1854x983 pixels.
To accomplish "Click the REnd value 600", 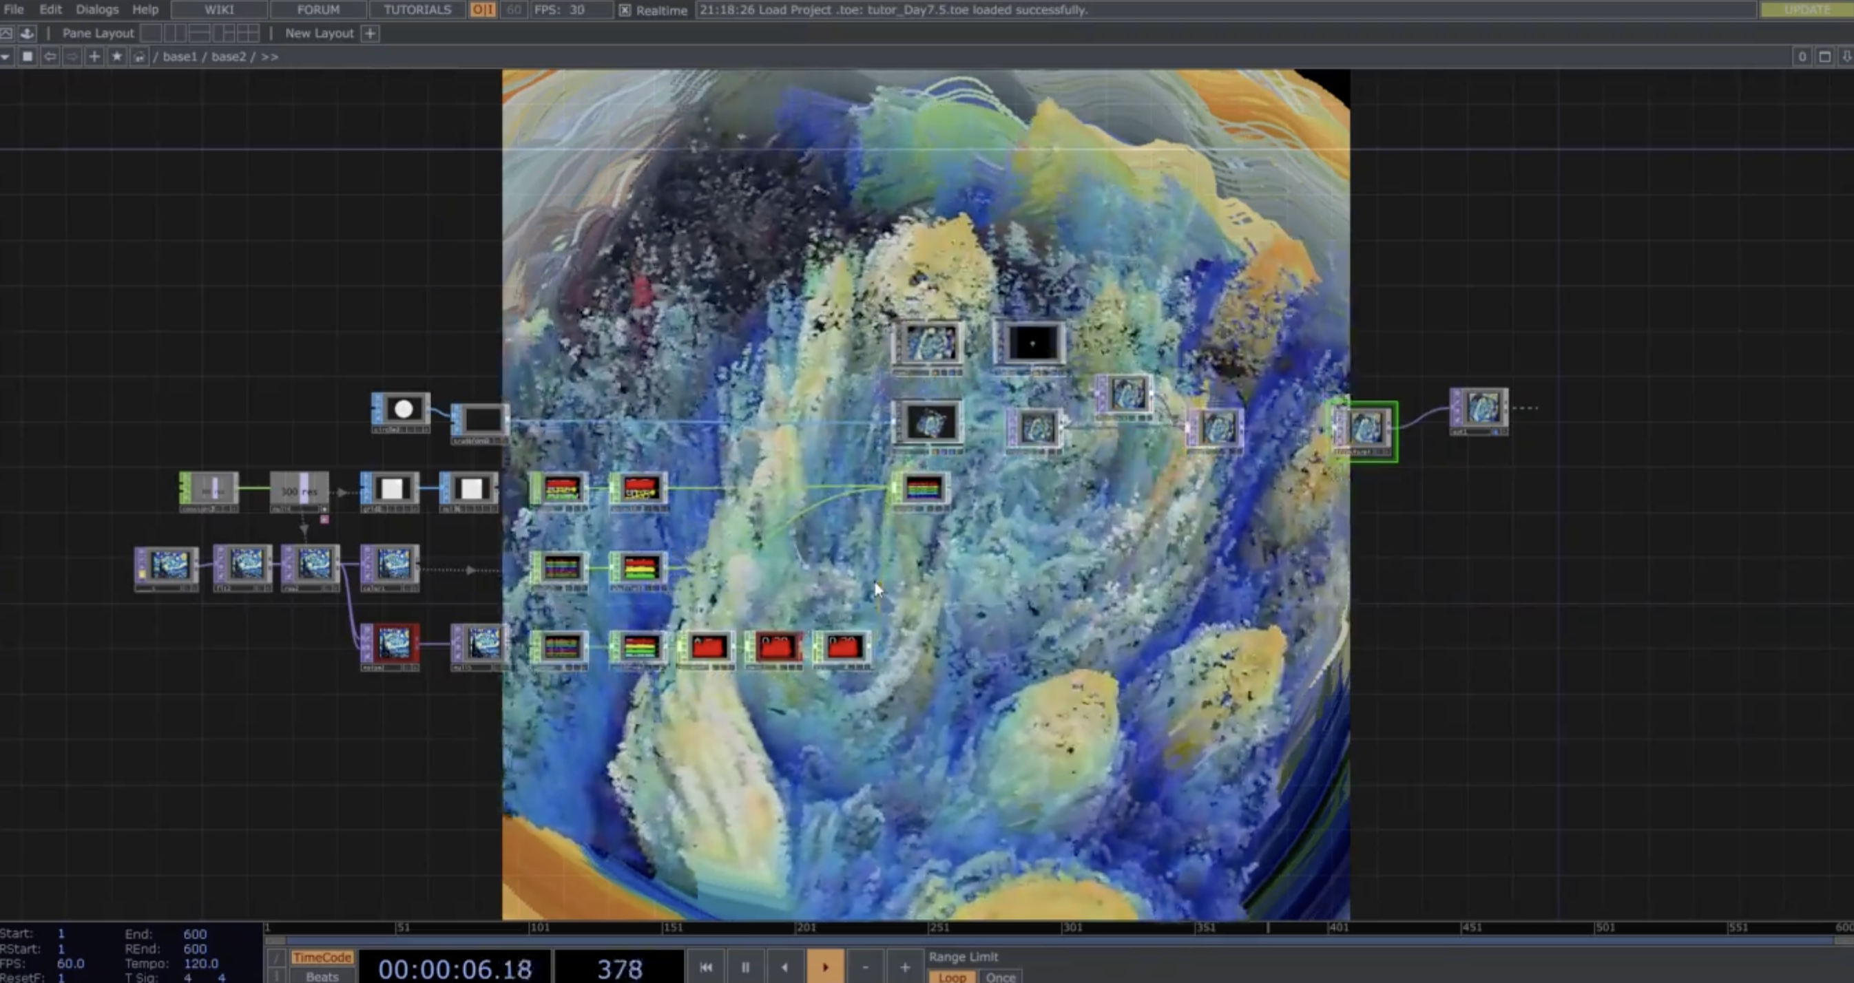I will (x=194, y=949).
